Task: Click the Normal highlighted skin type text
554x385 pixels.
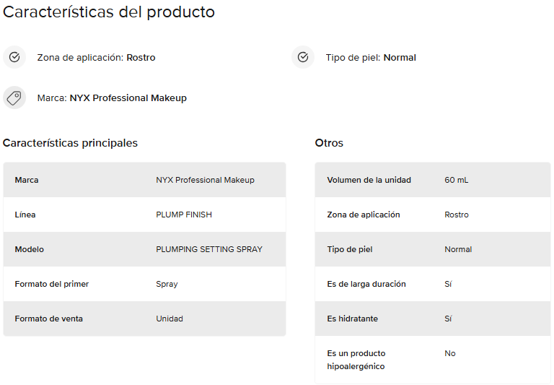Action: pyautogui.click(x=400, y=57)
